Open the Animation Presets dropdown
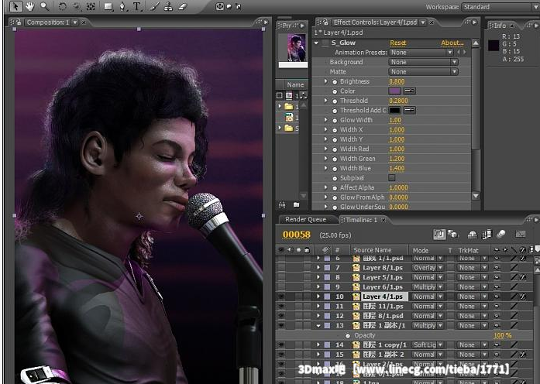Image resolution: width=540 pixels, height=384 pixels. tap(423, 53)
